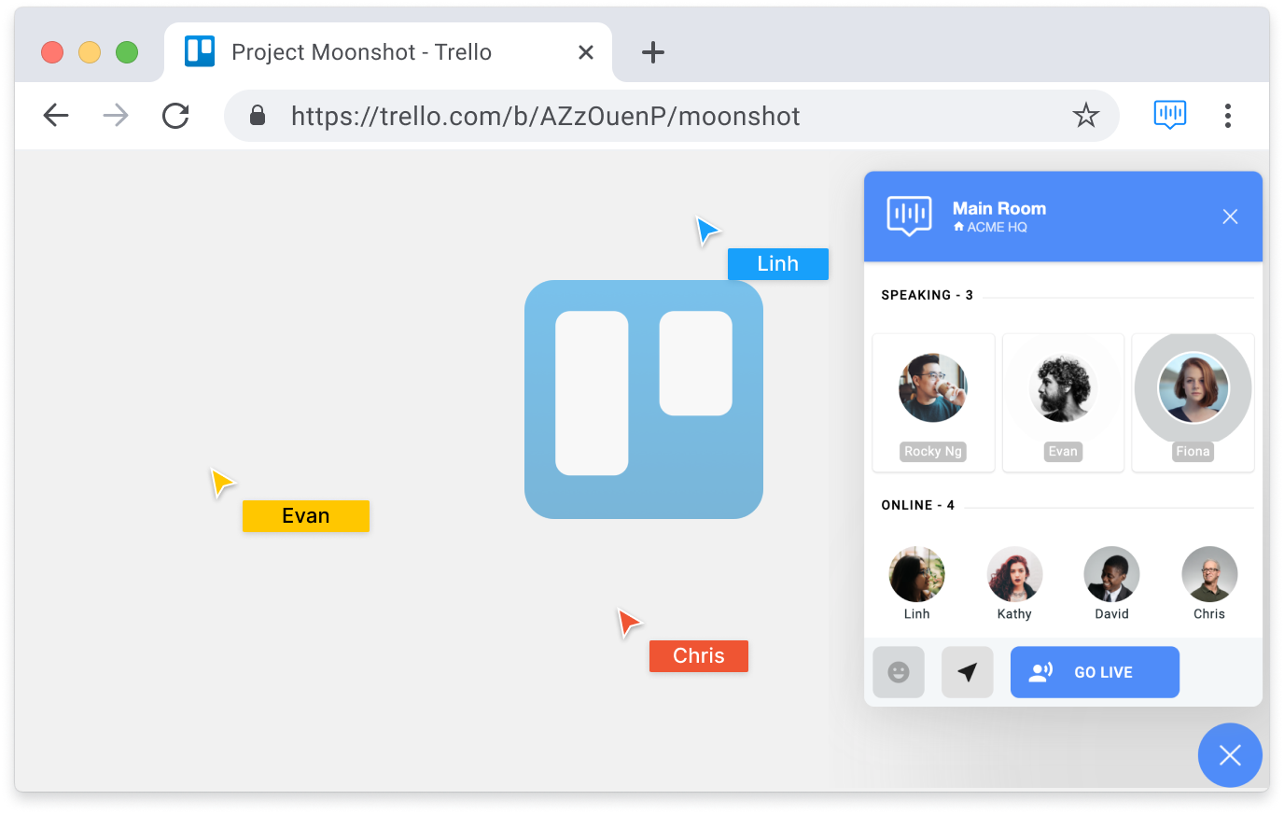Click Linh's avatar in online list
Screen dimensions: 1284x814
click(916, 574)
